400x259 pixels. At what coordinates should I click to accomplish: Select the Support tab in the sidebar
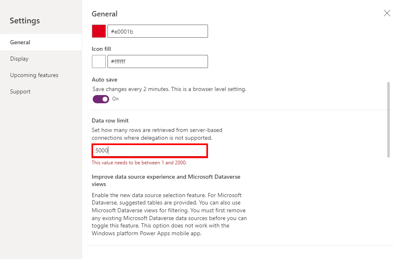[20, 91]
